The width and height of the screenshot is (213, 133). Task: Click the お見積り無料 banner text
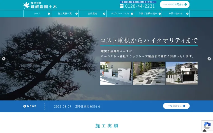coord(138,2)
